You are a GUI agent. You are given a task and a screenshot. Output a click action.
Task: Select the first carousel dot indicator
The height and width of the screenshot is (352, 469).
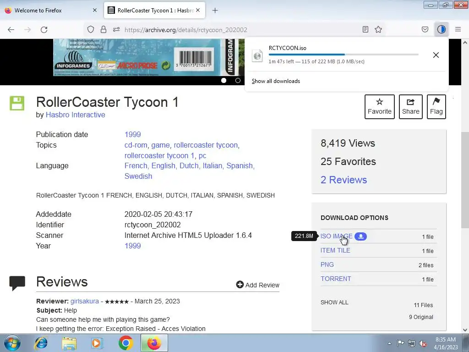pyautogui.click(x=224, y=81)
